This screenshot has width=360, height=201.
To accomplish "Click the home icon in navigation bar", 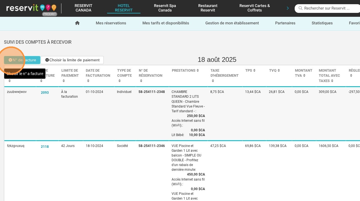I will pos(77,23).
